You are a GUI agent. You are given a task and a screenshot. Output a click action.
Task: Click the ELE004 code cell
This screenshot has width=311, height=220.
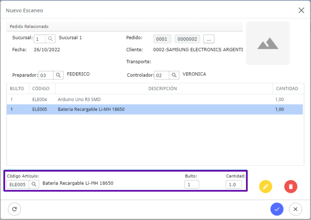pyautogui.click(x=40, y=99)
